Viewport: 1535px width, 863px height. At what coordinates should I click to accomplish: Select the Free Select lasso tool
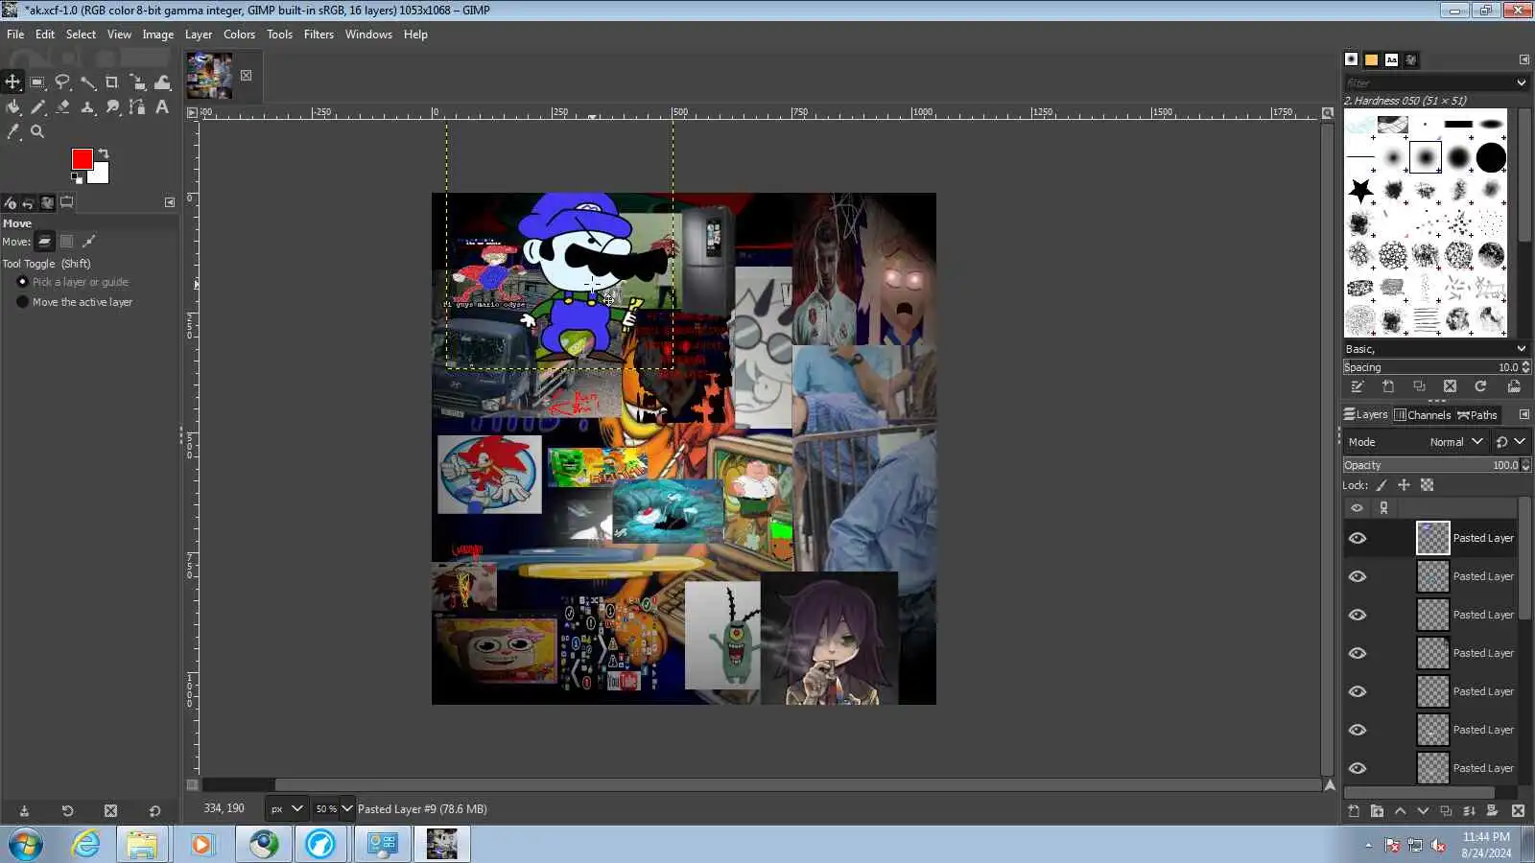tap(62, 82)
